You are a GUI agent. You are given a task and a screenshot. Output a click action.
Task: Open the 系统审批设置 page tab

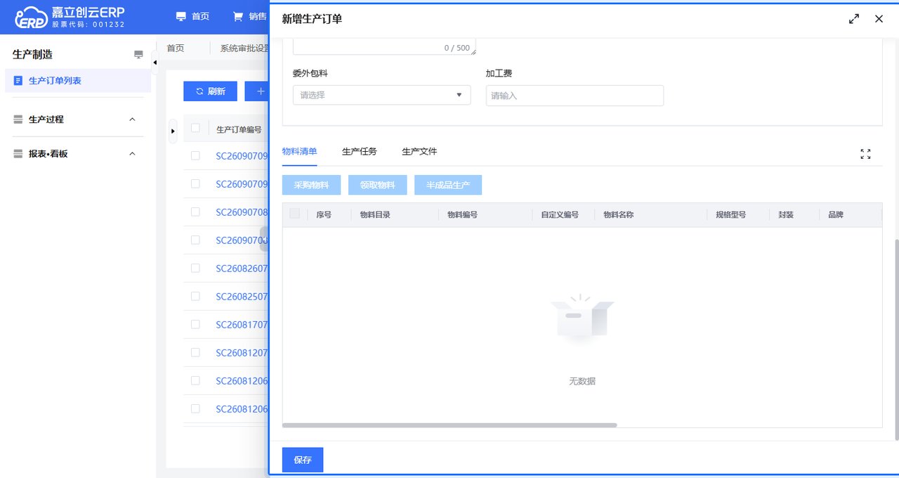pos(244,49)
